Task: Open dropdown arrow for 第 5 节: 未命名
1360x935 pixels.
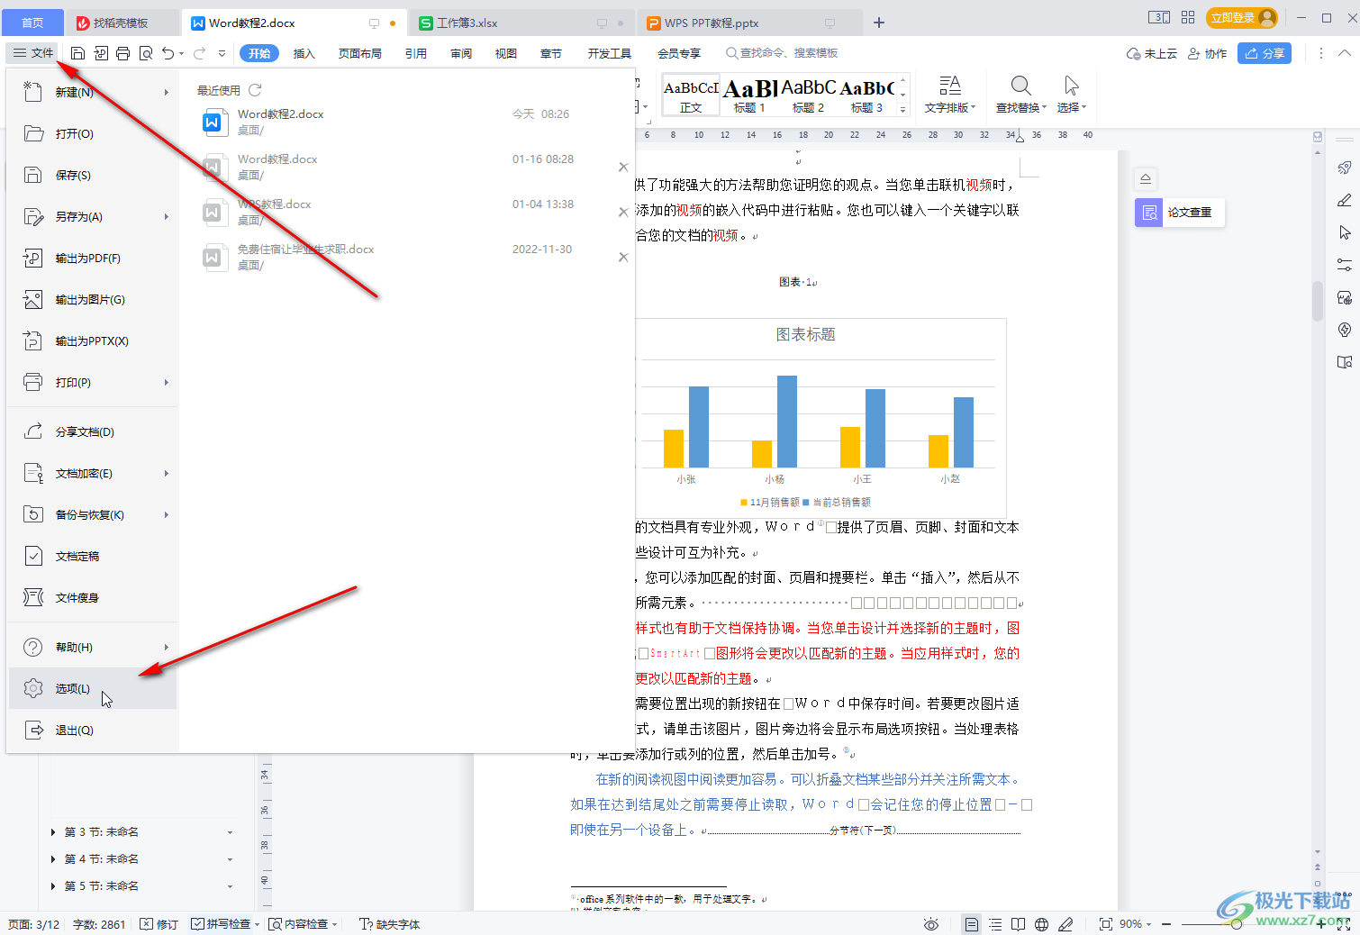Action: [x=230, y=886]
